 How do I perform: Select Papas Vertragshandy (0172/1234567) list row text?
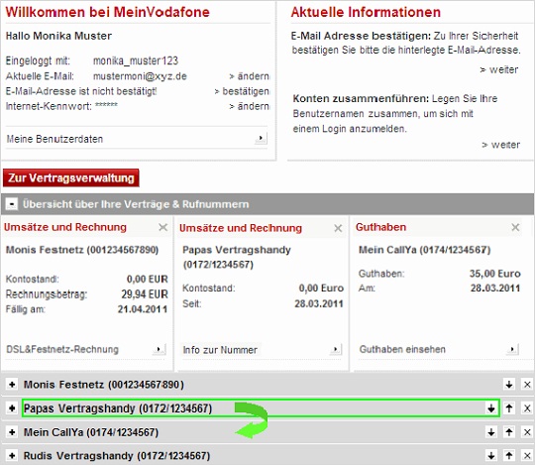point(118,408)
